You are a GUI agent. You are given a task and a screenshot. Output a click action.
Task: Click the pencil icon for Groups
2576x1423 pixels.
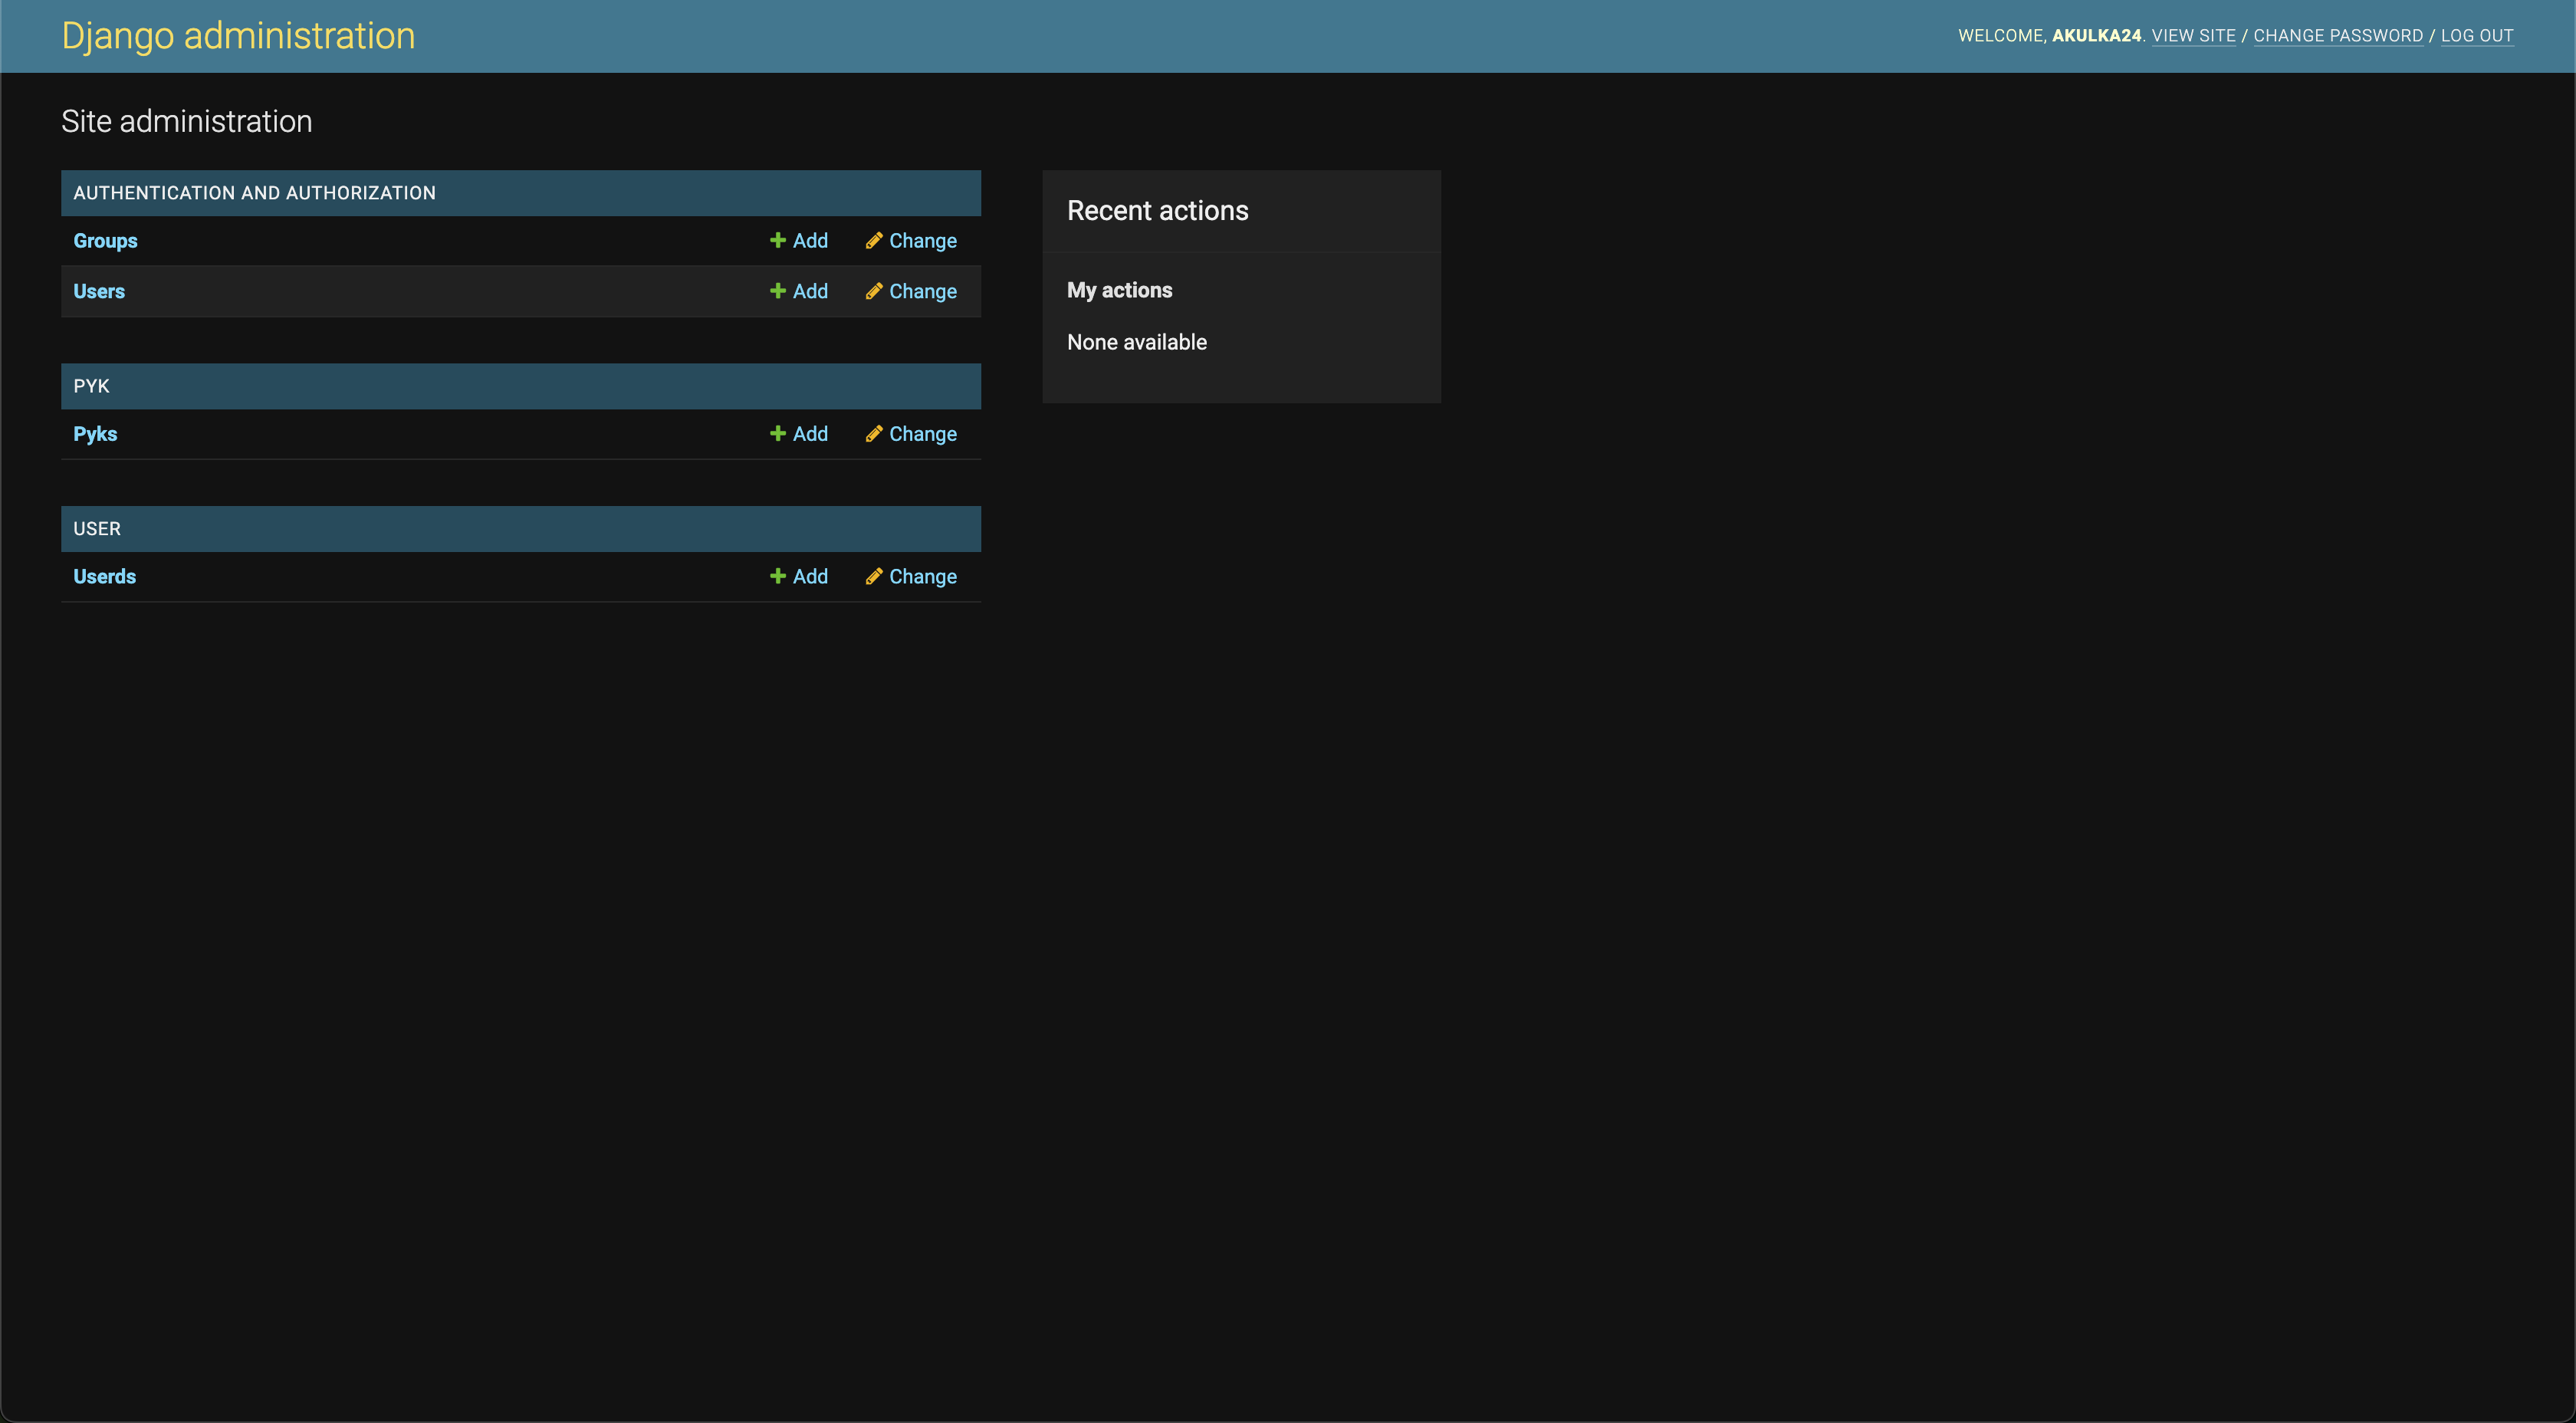(x=873, y=240)
